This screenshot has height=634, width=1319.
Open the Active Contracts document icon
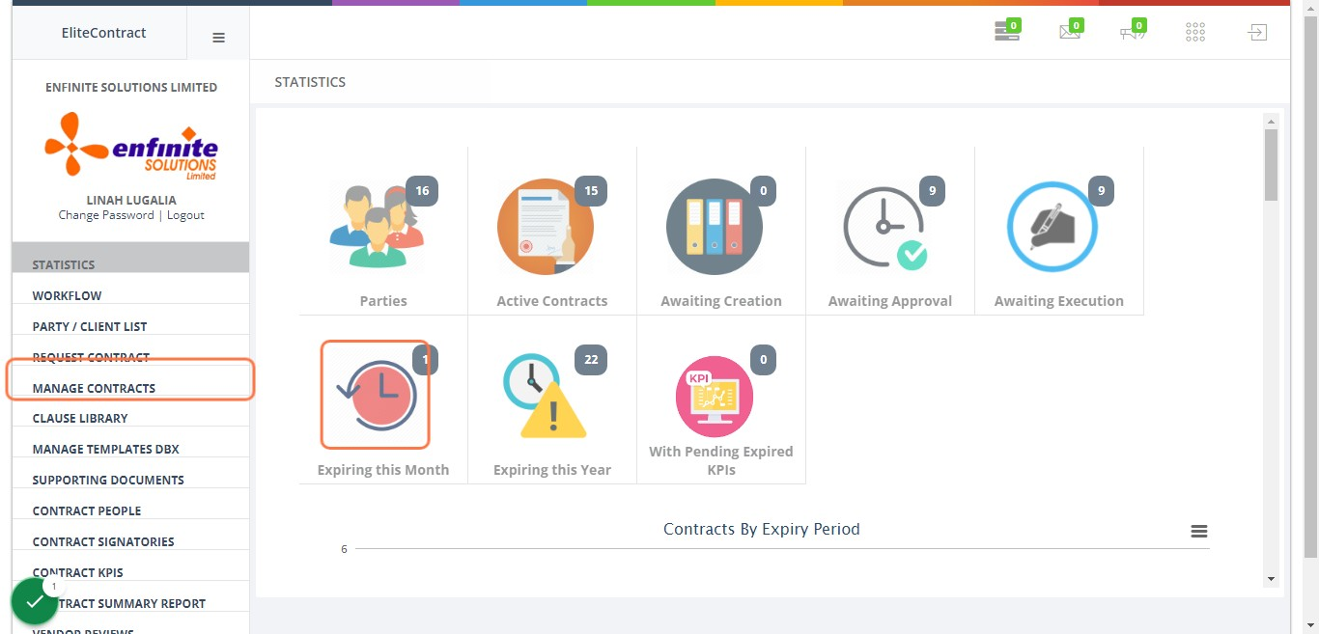[x=546, y=227]
